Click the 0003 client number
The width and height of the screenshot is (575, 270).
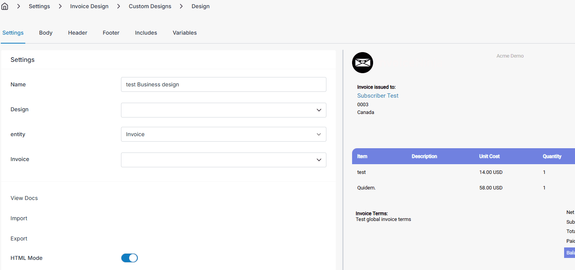coord(363,105)
